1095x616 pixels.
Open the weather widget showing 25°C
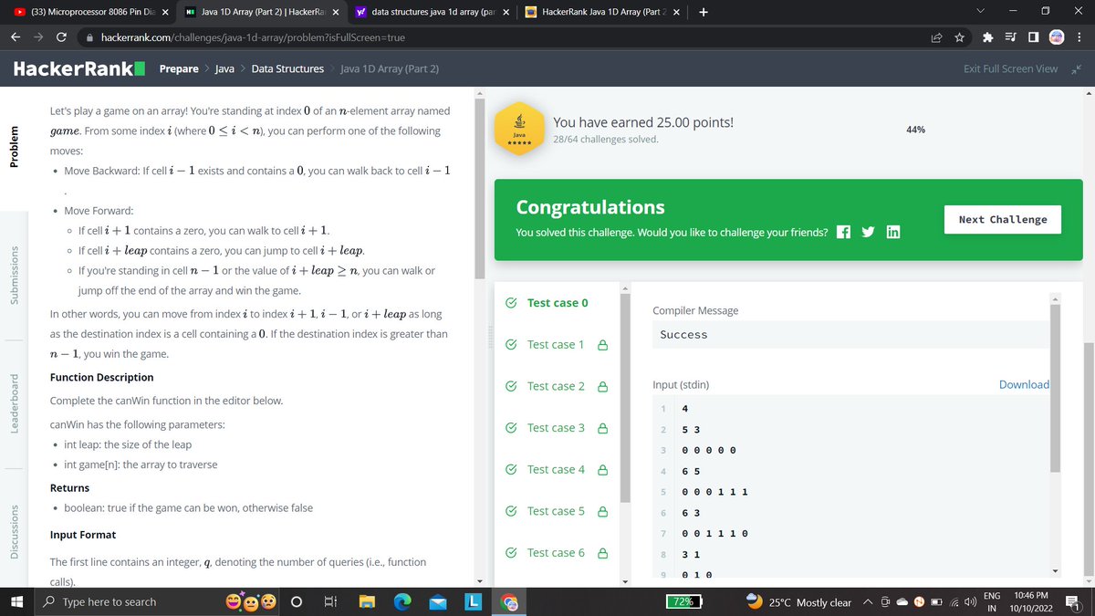(x=798, y=602)
